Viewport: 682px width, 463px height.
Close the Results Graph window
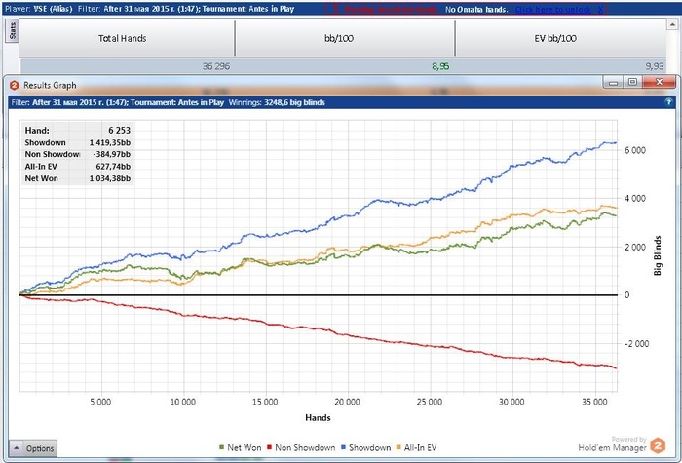659,82
